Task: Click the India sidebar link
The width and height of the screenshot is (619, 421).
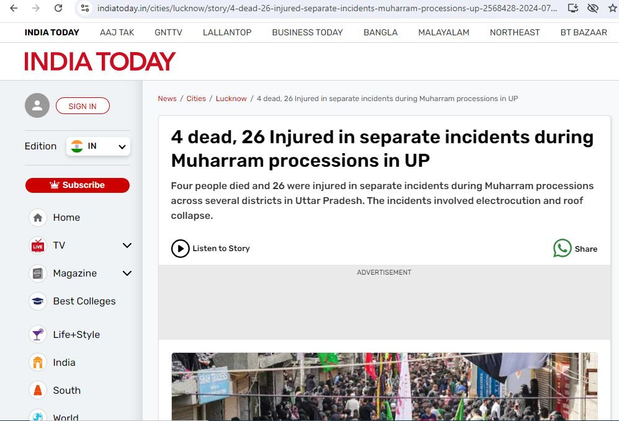Action: point(65,362)
